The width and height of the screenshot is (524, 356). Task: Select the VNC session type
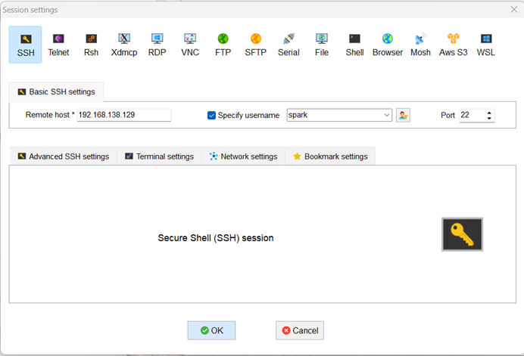pyautogui.click(x=190, y=45)
